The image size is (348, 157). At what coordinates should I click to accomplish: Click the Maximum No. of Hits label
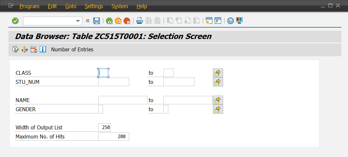tap(40, 137)
